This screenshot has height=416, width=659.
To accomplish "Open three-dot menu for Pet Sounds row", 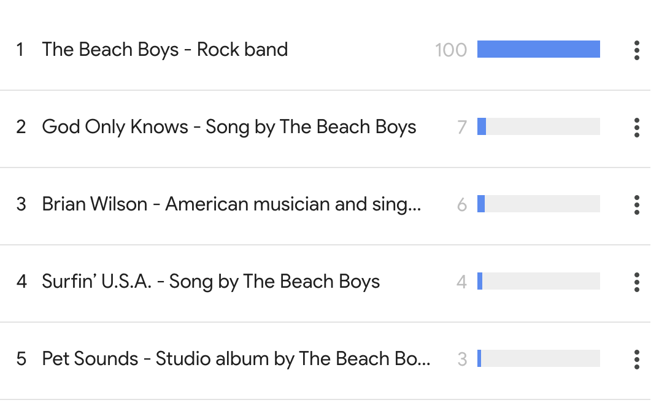I will [637, 360].
